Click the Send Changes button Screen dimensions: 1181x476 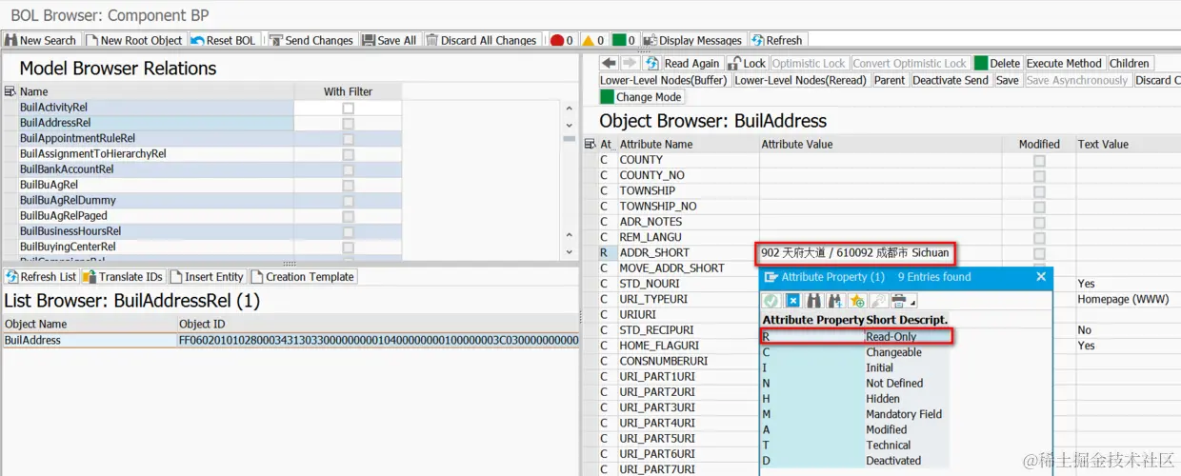click(311, 40)
